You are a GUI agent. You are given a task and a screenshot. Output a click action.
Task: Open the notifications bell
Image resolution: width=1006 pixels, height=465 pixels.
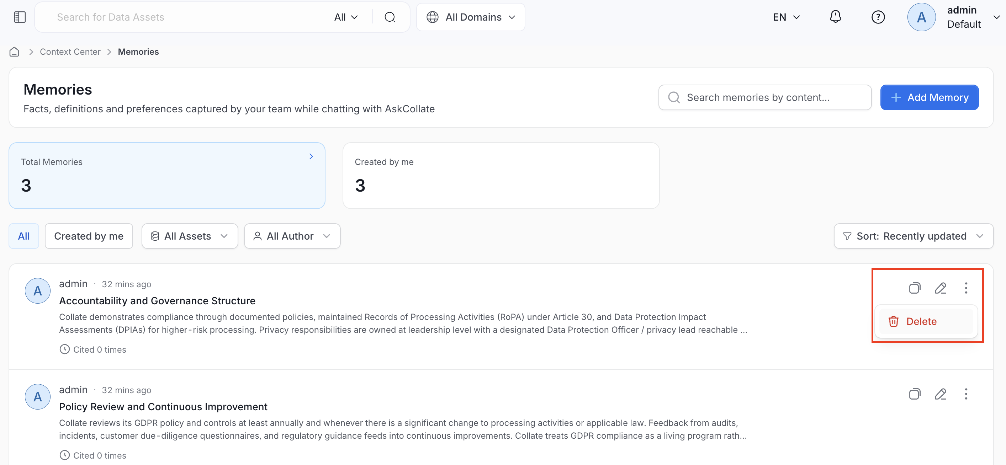835,17
